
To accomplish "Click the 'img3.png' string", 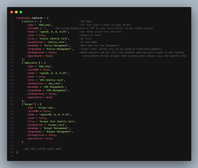I will (x=44, y=25).
